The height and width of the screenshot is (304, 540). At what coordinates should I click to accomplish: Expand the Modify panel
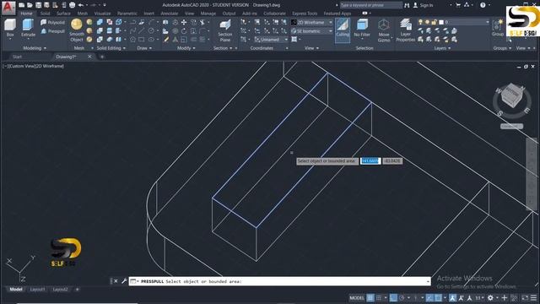click(186, 48)
